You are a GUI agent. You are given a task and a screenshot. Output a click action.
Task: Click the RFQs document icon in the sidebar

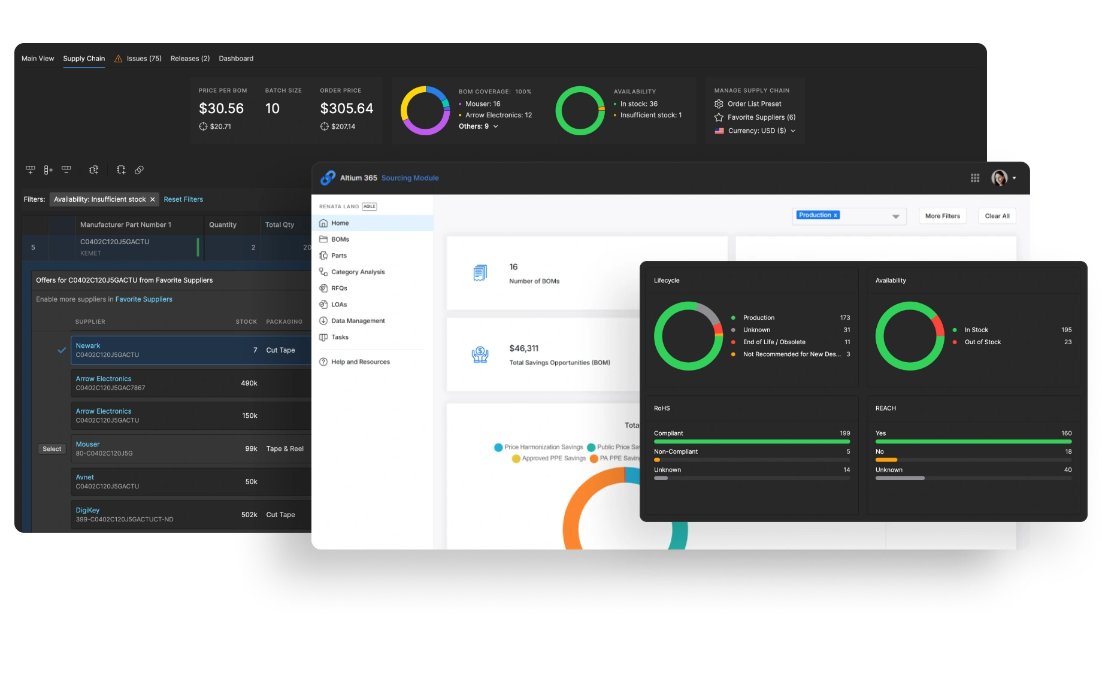(323, 288)
